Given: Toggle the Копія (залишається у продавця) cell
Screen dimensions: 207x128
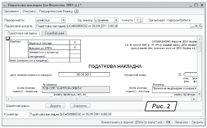Looking at the screenshot, I should pyautogui.click(x=75, y=60).
